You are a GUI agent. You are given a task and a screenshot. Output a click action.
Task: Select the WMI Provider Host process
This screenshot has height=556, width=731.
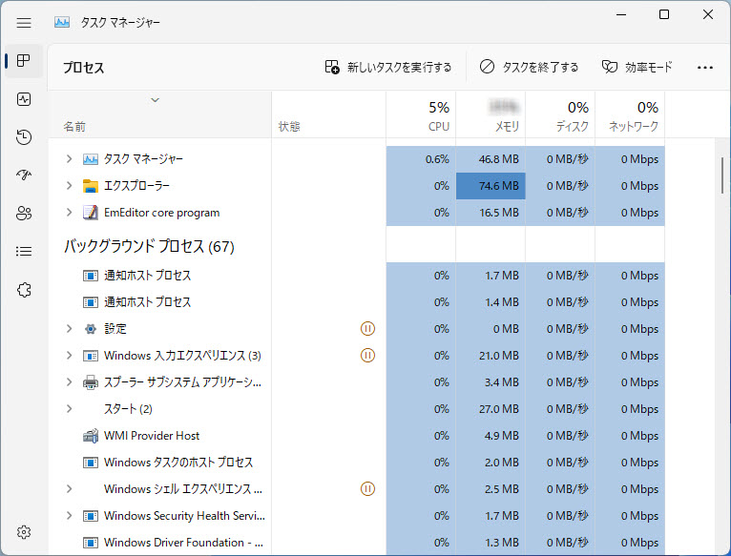(152, 436)
